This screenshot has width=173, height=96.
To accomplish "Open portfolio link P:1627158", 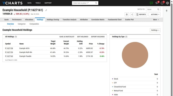I will pos(9,48).
